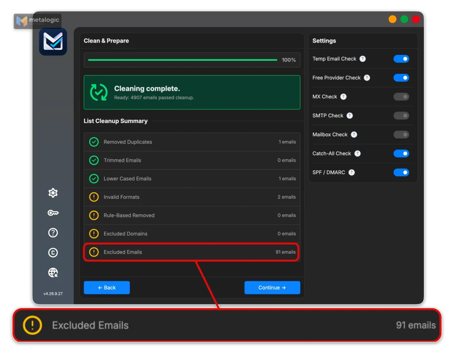
Task: Click the 'Cleaning complete.' heading
Action: tap(147, 89)
